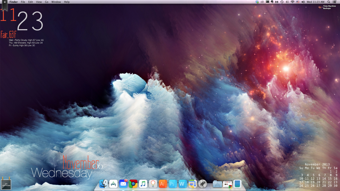
Task: Click the Apple menu logo
Action: tap(5, 2)
